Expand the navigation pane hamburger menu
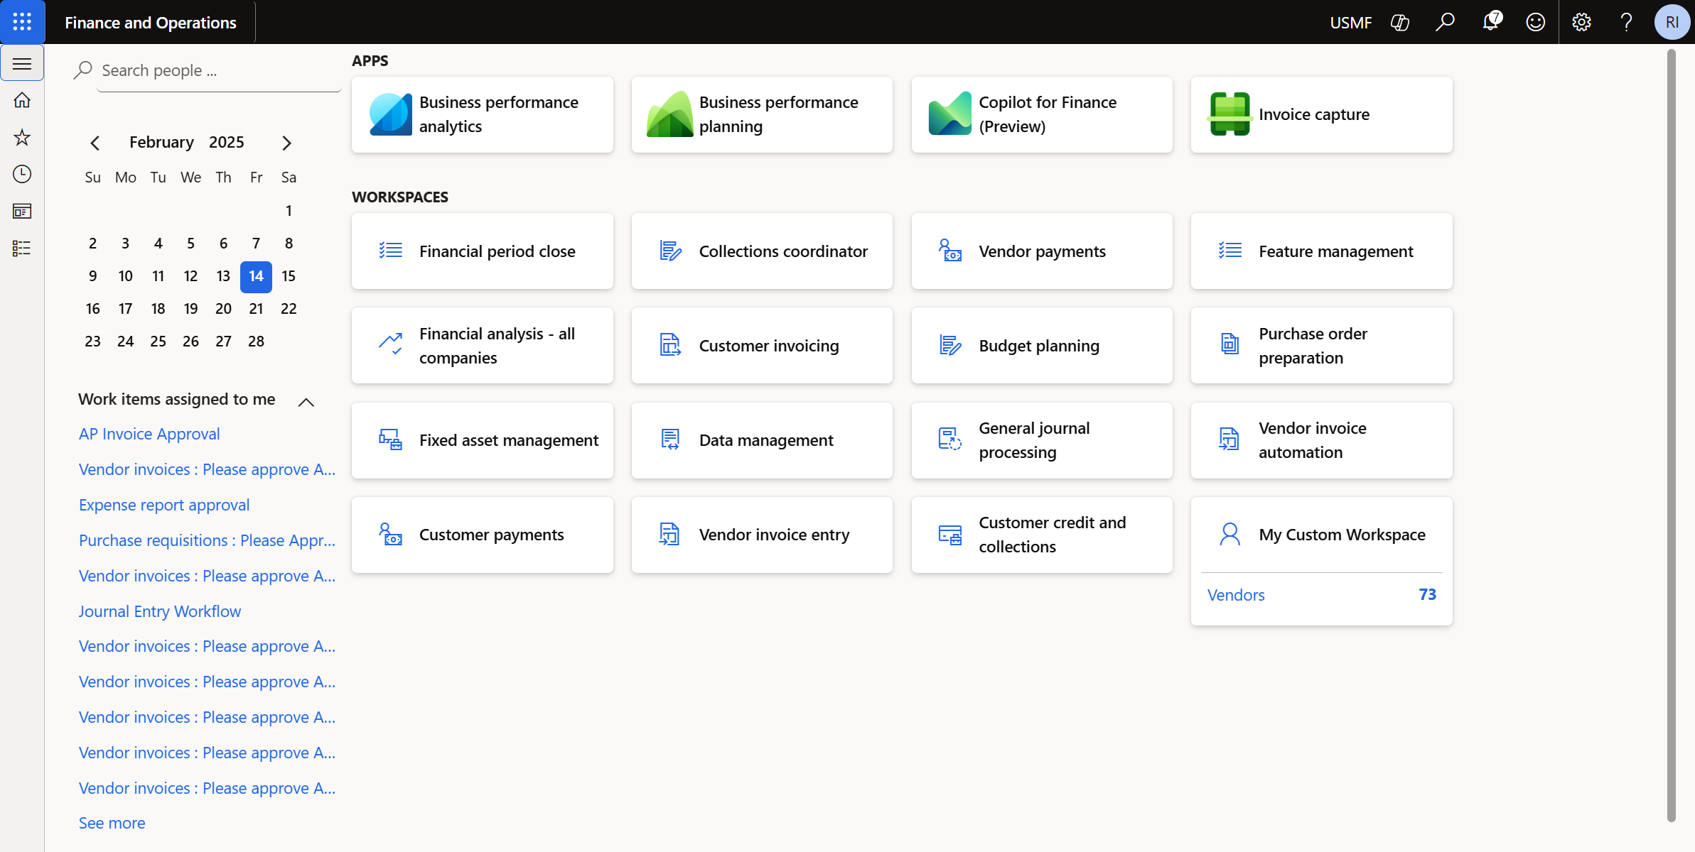The width and height of the screenshot is (1695, 852). tap(22, 64)
